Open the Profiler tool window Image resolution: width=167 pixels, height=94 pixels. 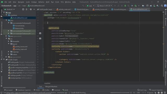[46, 90]
